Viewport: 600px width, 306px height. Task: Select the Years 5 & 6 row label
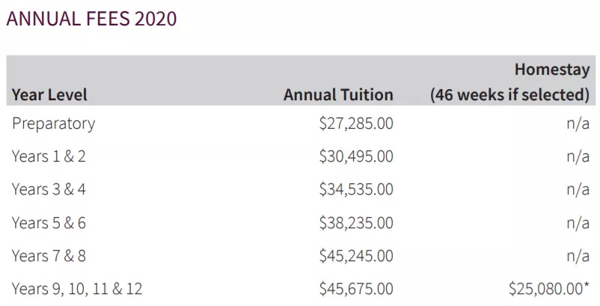(x=49, y=223)
